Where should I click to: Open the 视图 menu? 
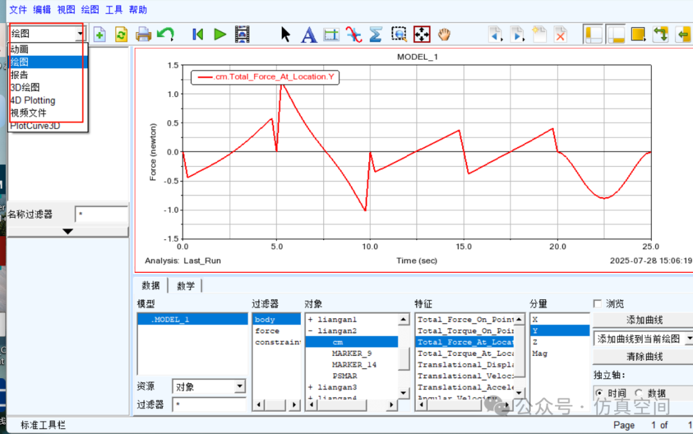click(x=66, y=9)
